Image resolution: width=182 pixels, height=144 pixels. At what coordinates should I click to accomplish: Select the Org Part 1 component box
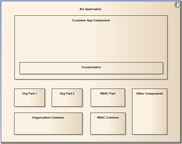(x=29, y=101)
